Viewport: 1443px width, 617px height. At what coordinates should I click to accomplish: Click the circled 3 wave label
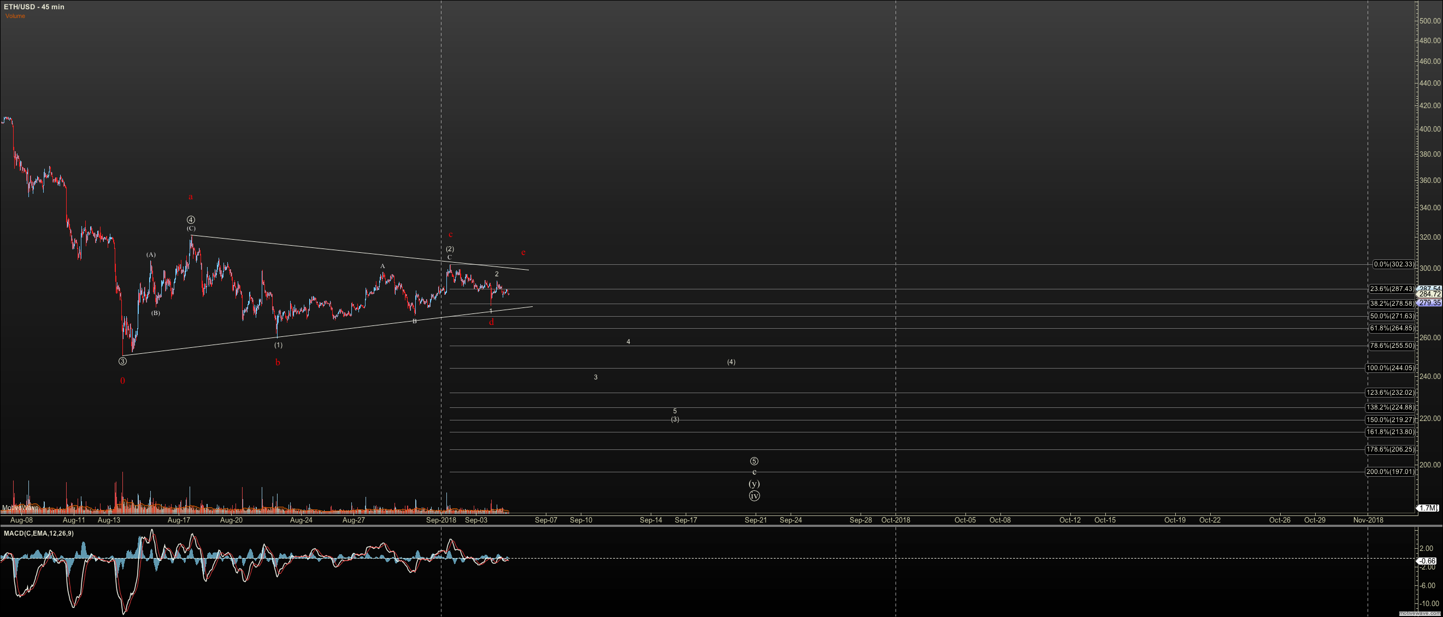pyautogui.click(x=123, y=361)
